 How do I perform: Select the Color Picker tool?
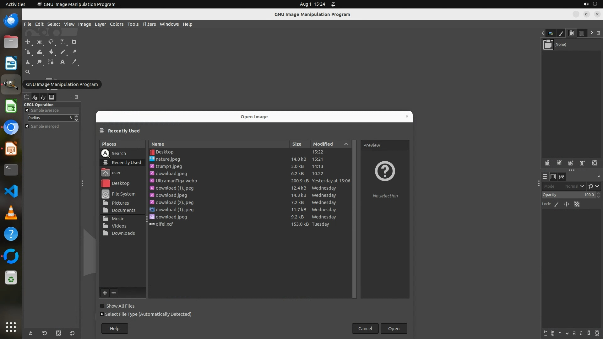point(74,62)
